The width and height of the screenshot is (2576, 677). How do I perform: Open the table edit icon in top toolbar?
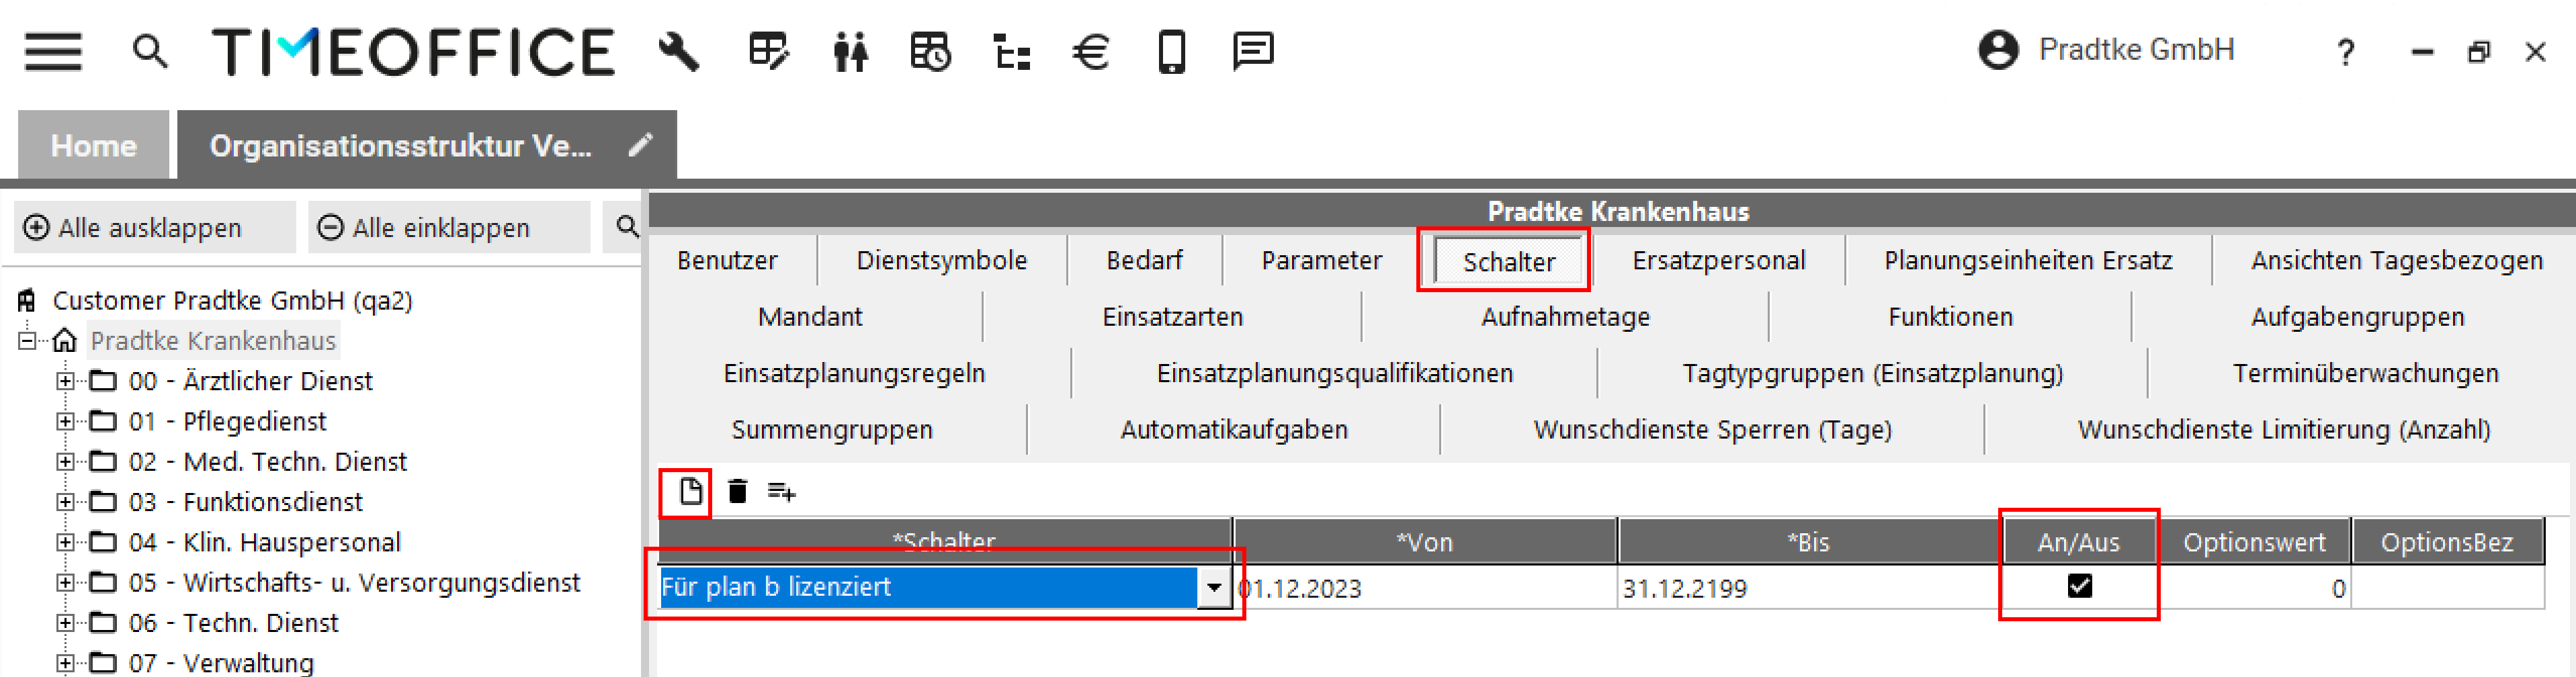pyautogui.click(x=769, y=51)
